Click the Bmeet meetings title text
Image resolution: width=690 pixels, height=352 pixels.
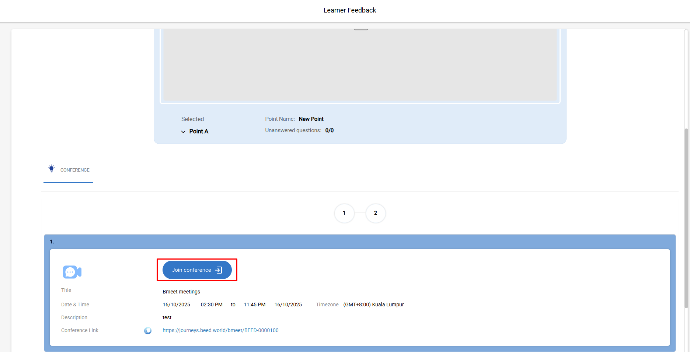pos(181,292)
